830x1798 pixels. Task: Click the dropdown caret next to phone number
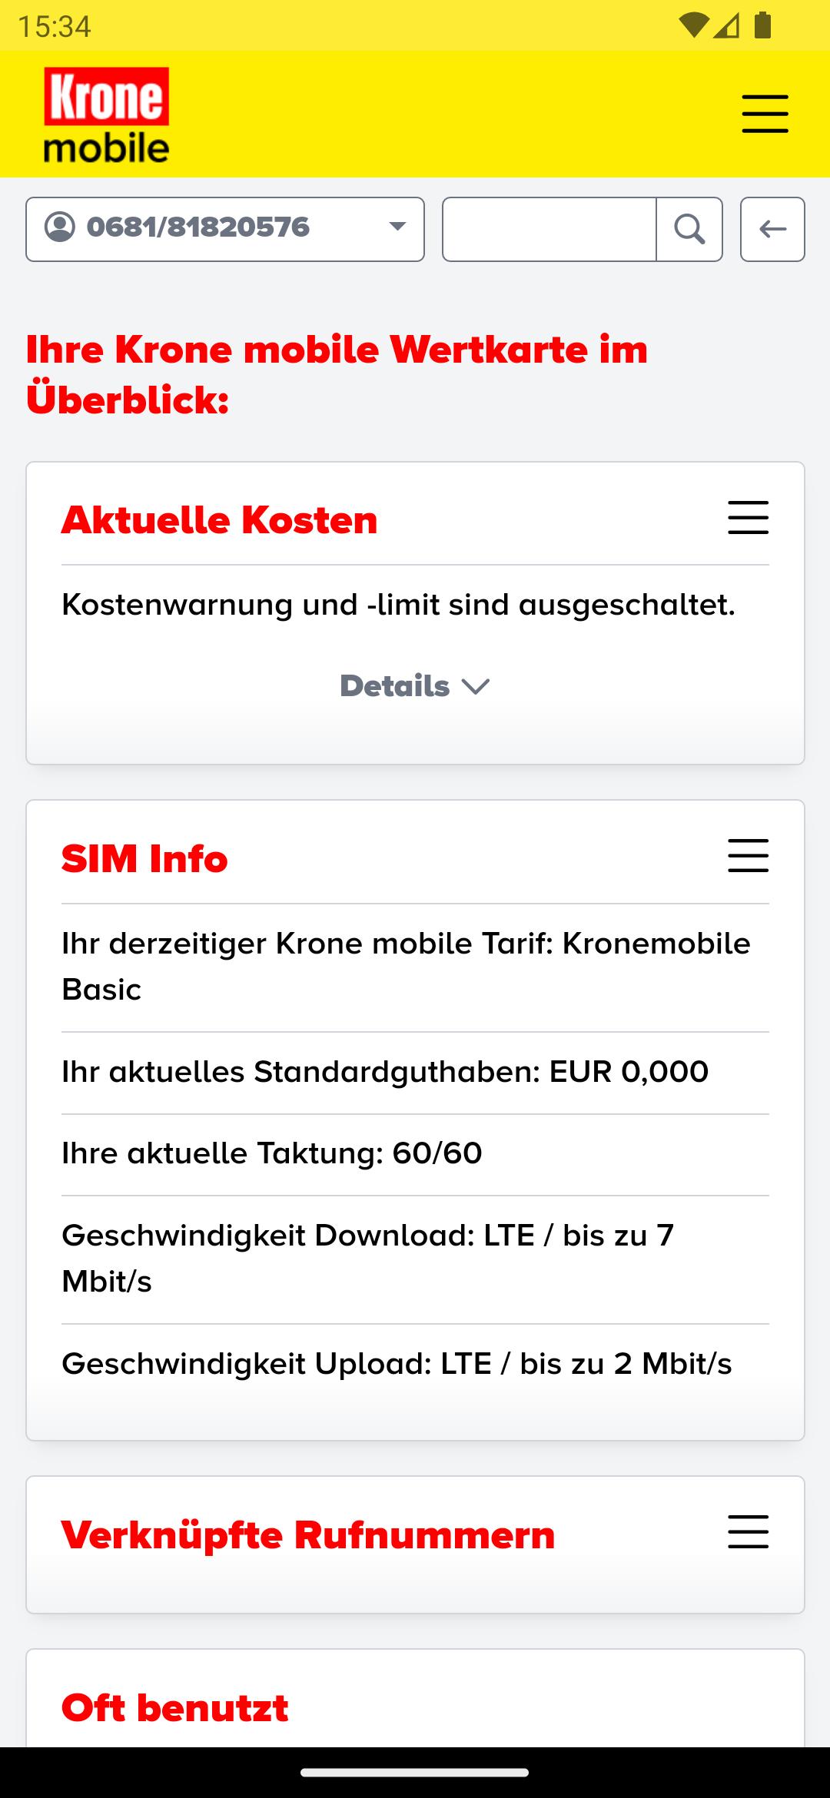click(397, 227)
